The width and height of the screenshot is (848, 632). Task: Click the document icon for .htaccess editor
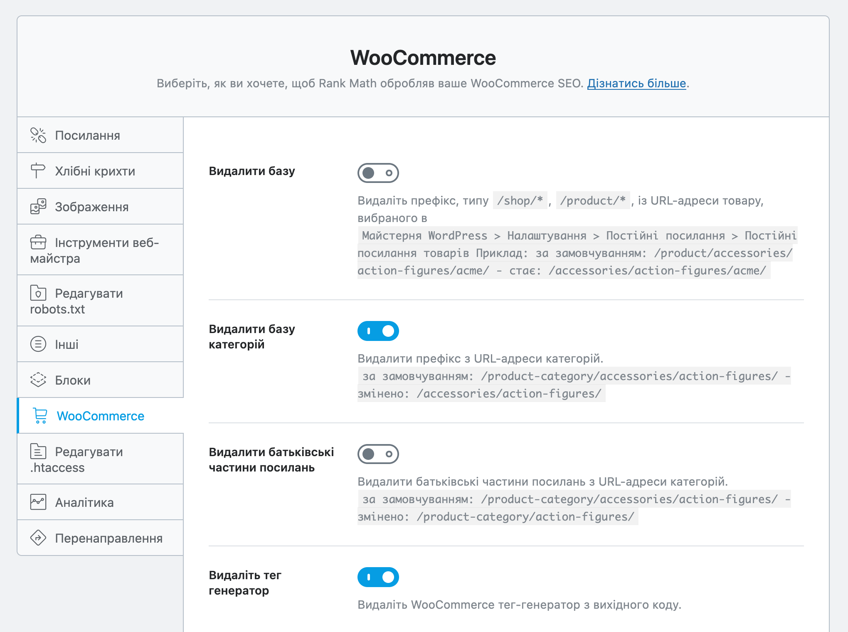(38, 452)
